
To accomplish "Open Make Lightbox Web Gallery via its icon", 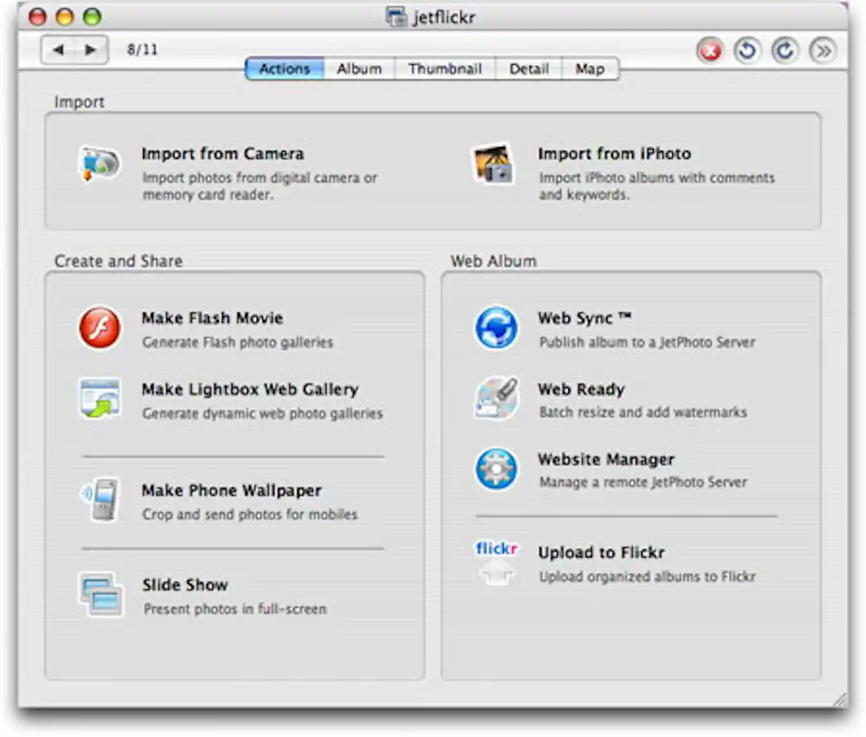I will tap(100, 398).
